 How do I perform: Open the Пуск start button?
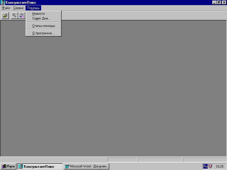click(x=9, y=166)
